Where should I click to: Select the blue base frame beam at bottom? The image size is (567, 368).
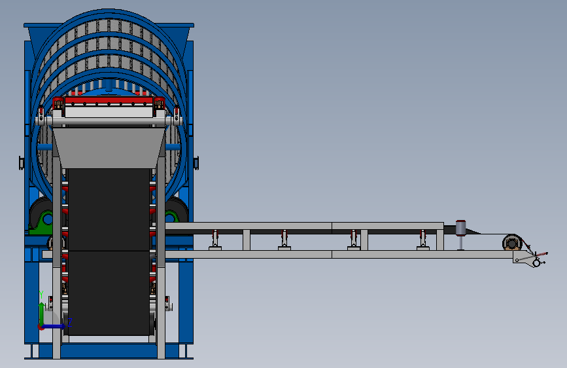pyautogui.click(x=109, y=351)
